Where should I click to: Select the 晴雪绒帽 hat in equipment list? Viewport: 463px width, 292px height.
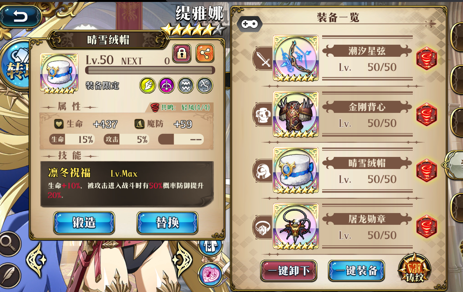(296, 171)
